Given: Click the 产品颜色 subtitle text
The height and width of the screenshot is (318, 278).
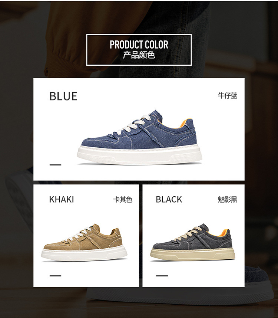Looking at the screenshot, I should pyautogui.click(x=139, y=55).
